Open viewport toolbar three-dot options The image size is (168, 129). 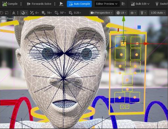(18, 13)
